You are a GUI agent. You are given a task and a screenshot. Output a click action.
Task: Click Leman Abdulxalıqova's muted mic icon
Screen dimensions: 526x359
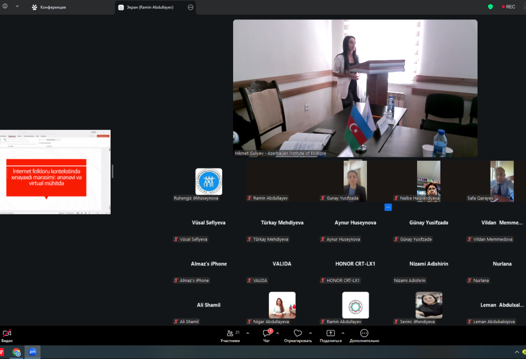[470, 322]
